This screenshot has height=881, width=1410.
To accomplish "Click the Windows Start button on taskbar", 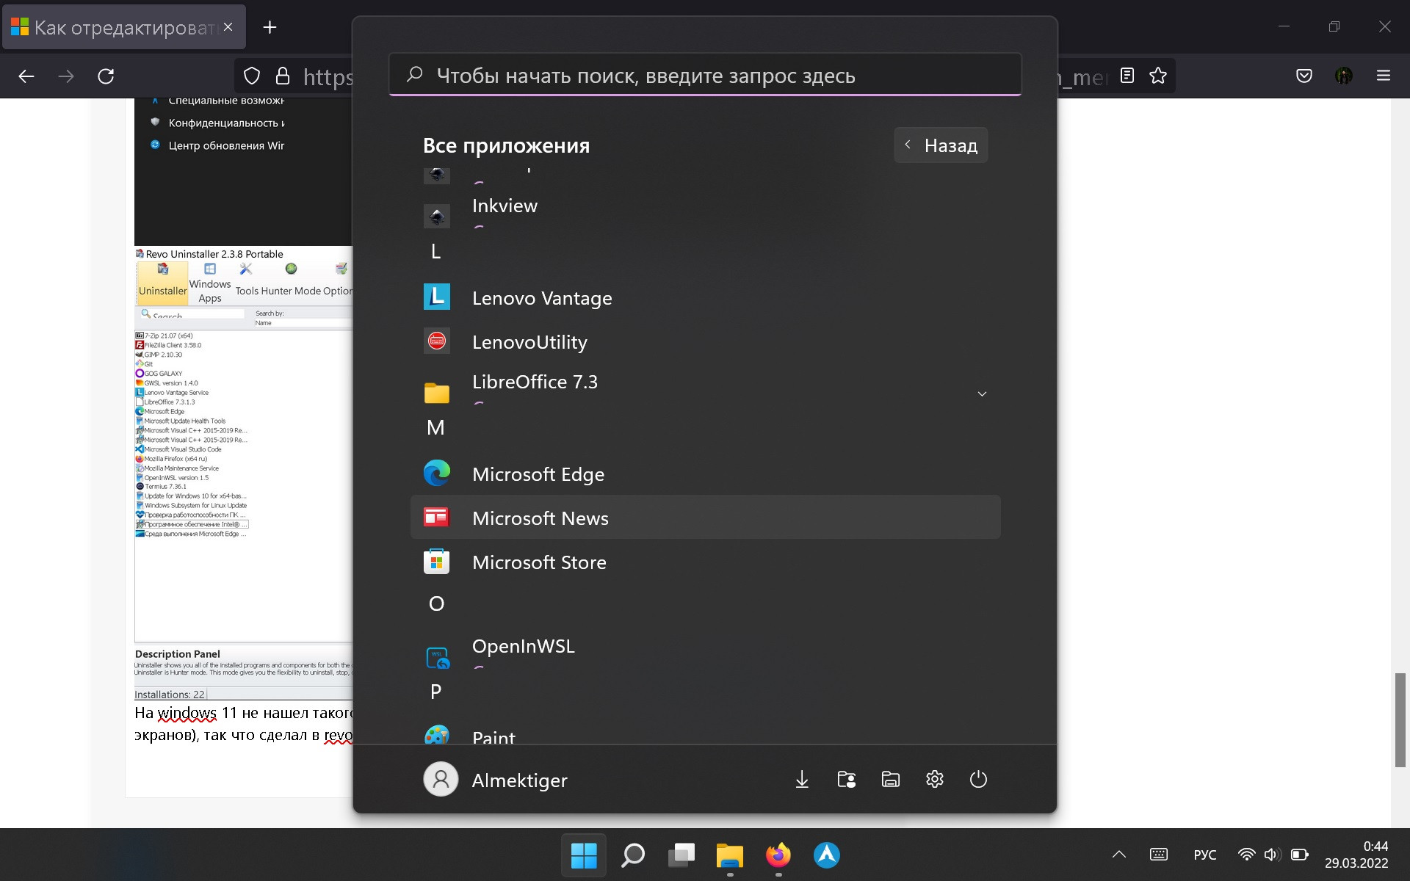I will [584, 855].
